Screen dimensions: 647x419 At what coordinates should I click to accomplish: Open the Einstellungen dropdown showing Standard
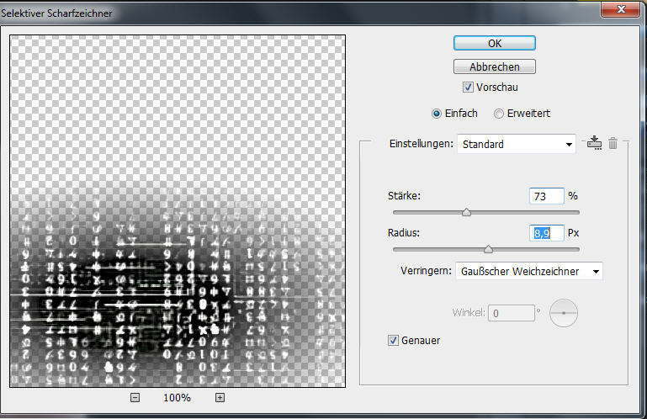tap(516, 144)
